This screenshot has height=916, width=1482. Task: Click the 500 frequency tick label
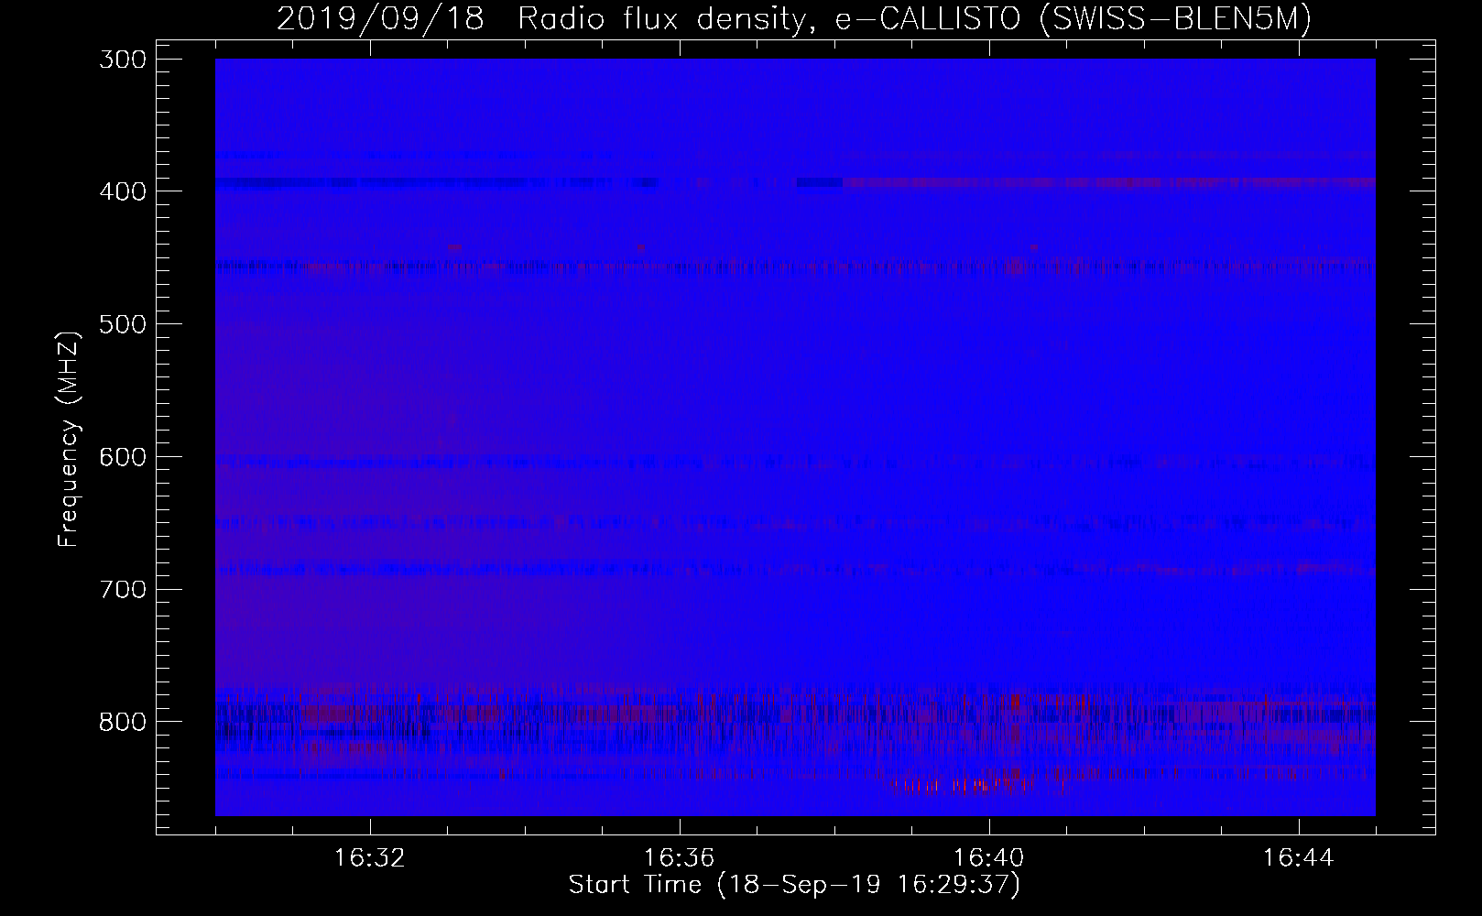(121, 323)
